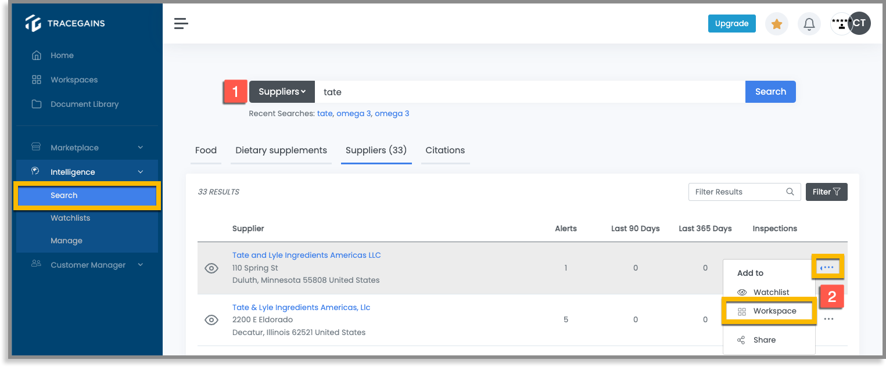886x367 pixels.
Task: Open the CT user avatar menu
Action: (859, 24)
